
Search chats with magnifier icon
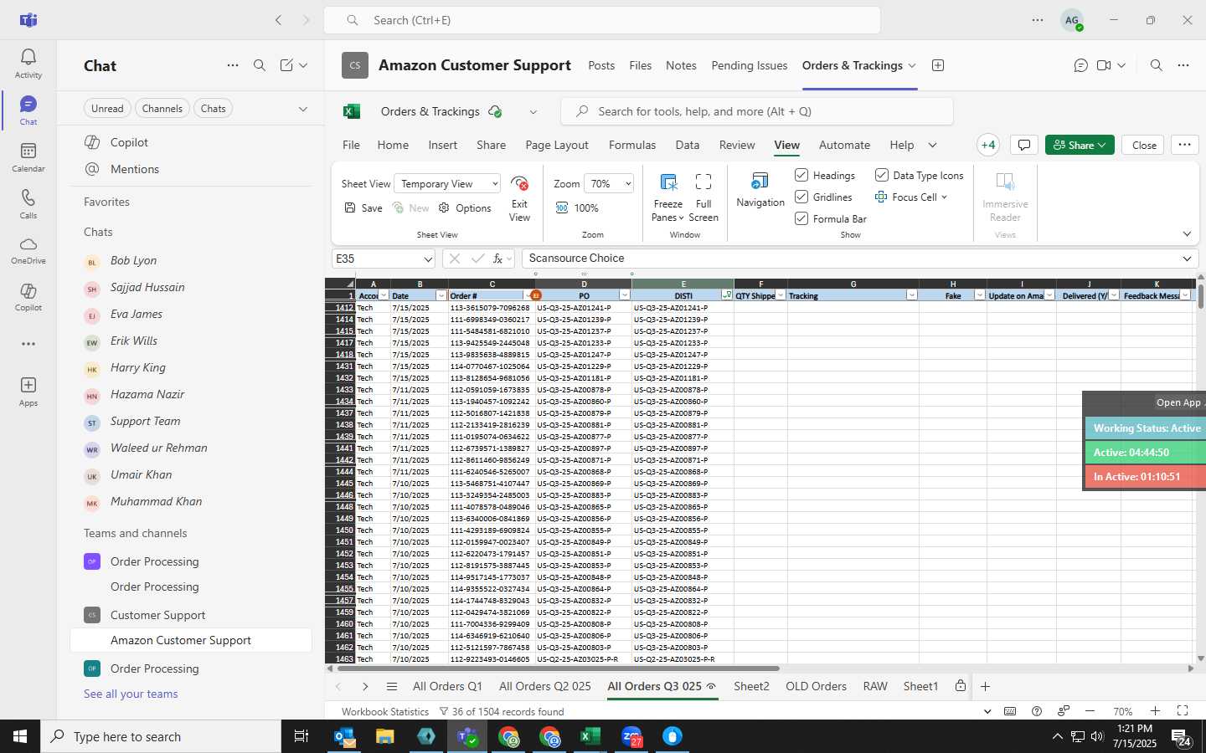pos(260,65)
